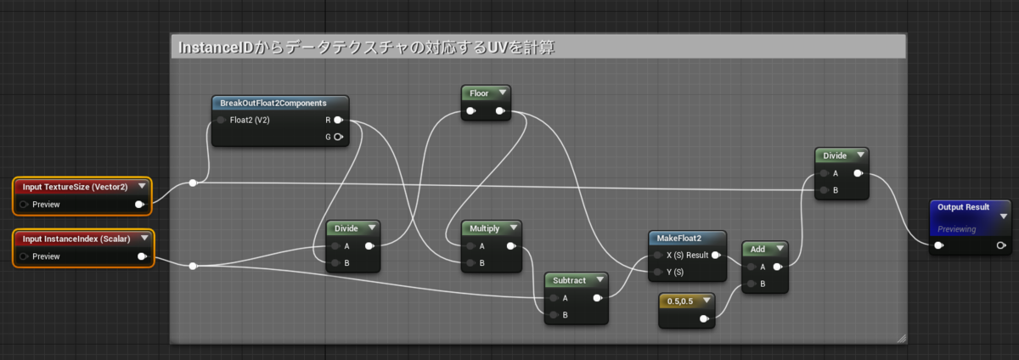
Task: Open the Input InstanceIndex node dropdown arrow
Action: point(144,238)
